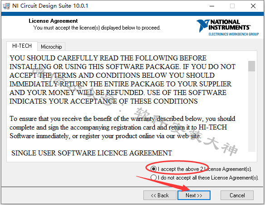Click 'SINGLE USER SOFTWARE LICENCE AGREEMENT' text
This screenshot has width=265, height=205.
click(x=92, y=153)
